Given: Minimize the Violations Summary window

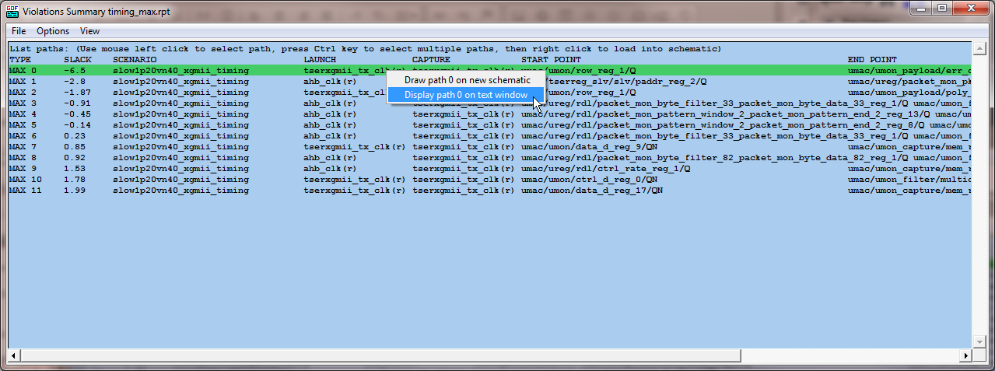Looking at the screenshot, I should coord(922,9).
